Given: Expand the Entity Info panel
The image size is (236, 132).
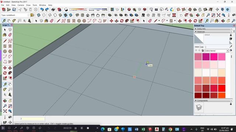Looking at the screenshot, I should tap(196, 29).
